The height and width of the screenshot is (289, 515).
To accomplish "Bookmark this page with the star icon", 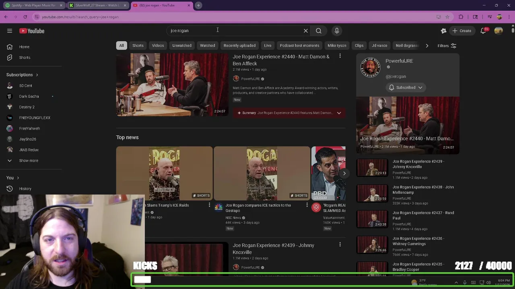I will point(447,17).
